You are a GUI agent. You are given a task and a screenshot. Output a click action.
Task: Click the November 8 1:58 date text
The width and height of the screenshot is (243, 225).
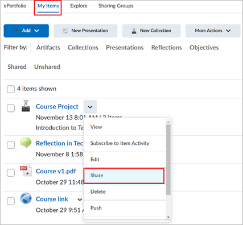59,155
